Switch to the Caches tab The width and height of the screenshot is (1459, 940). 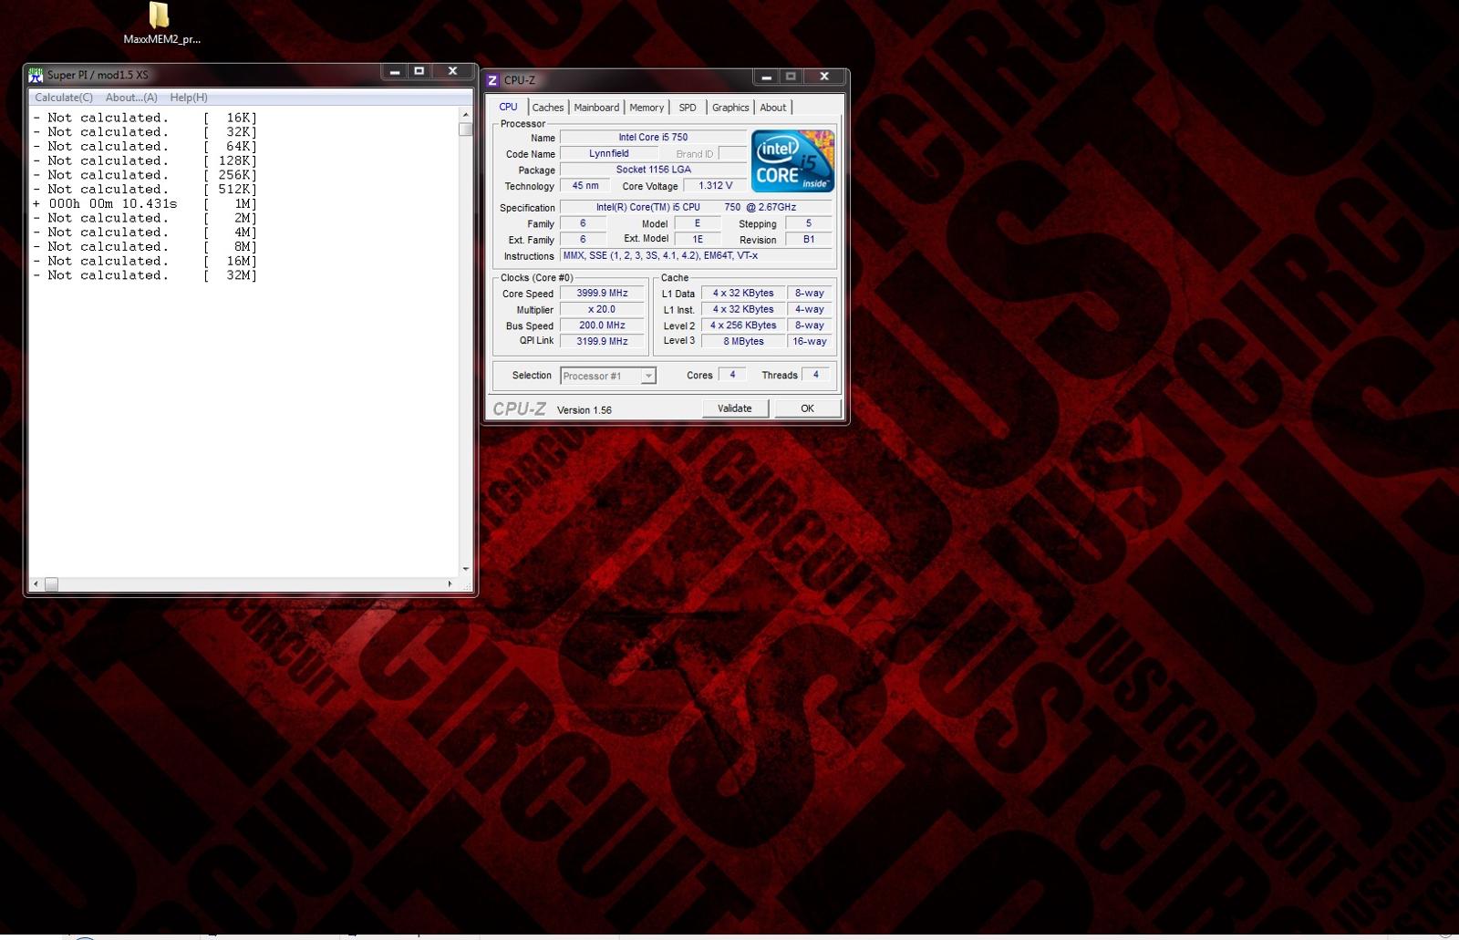point(547,108)
